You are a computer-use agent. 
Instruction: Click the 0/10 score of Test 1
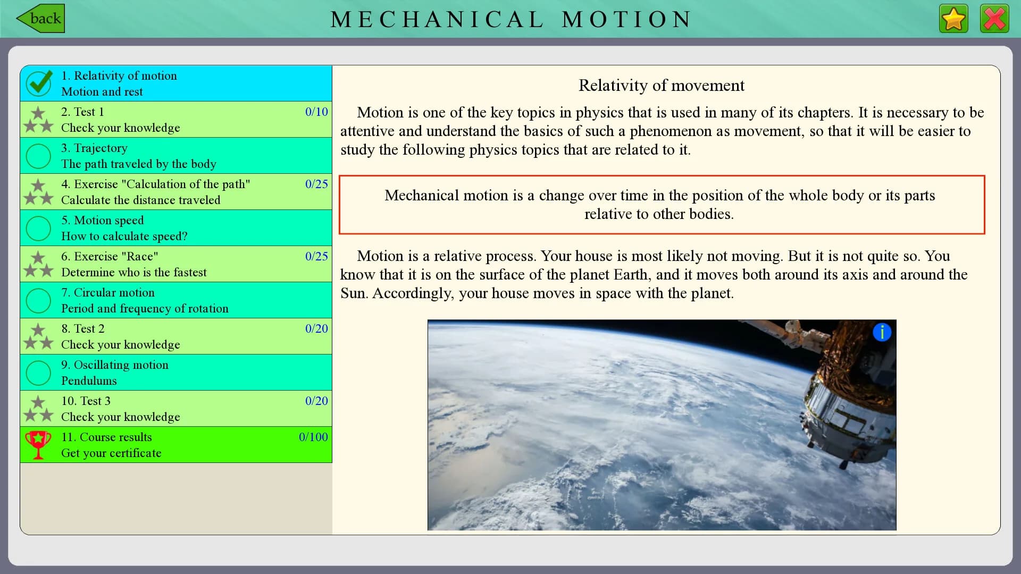click(x=316, y=112)
